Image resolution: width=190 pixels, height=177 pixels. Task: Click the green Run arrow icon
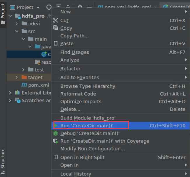56,126
